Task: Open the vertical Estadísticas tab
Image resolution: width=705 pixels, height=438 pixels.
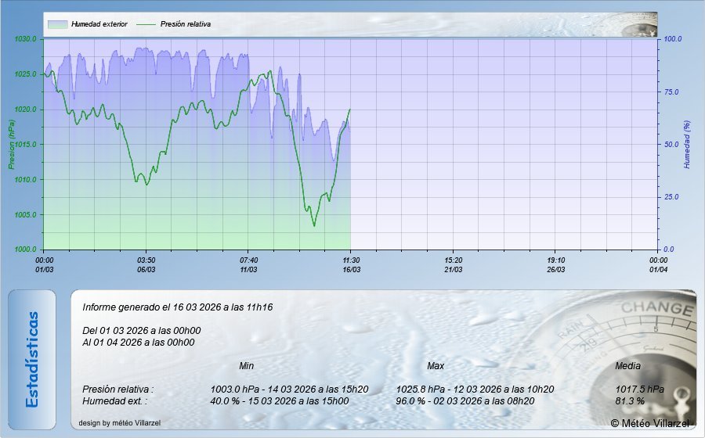Action: pyautogui.click(x=32, y=359)
